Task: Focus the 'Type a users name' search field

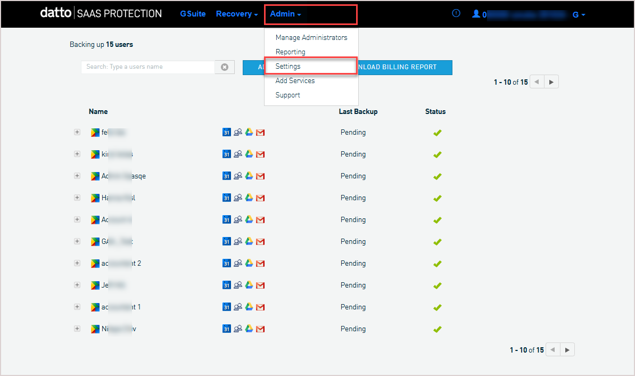Action: coord(148,67)
